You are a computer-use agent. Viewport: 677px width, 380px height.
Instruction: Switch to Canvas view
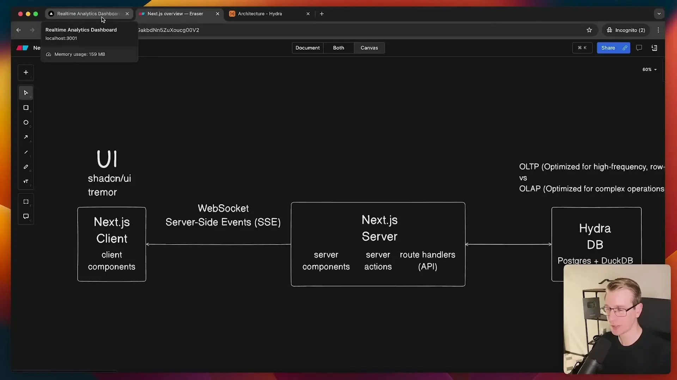(x=369, y=48)
